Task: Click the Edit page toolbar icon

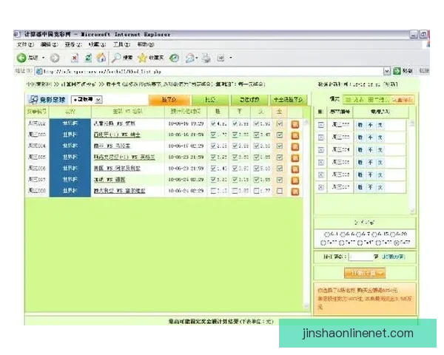Action: tap(221, 58)
